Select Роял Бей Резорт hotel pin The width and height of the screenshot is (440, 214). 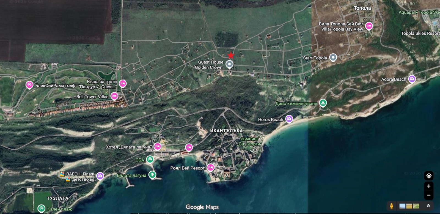(x=210, y=167)
